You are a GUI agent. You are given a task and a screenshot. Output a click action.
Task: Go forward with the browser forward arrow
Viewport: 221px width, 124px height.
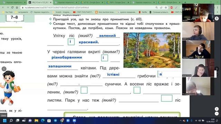tap(8, 8)
